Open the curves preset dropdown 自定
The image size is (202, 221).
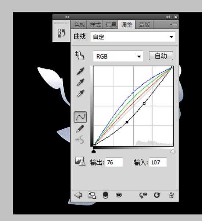point(133,37)
